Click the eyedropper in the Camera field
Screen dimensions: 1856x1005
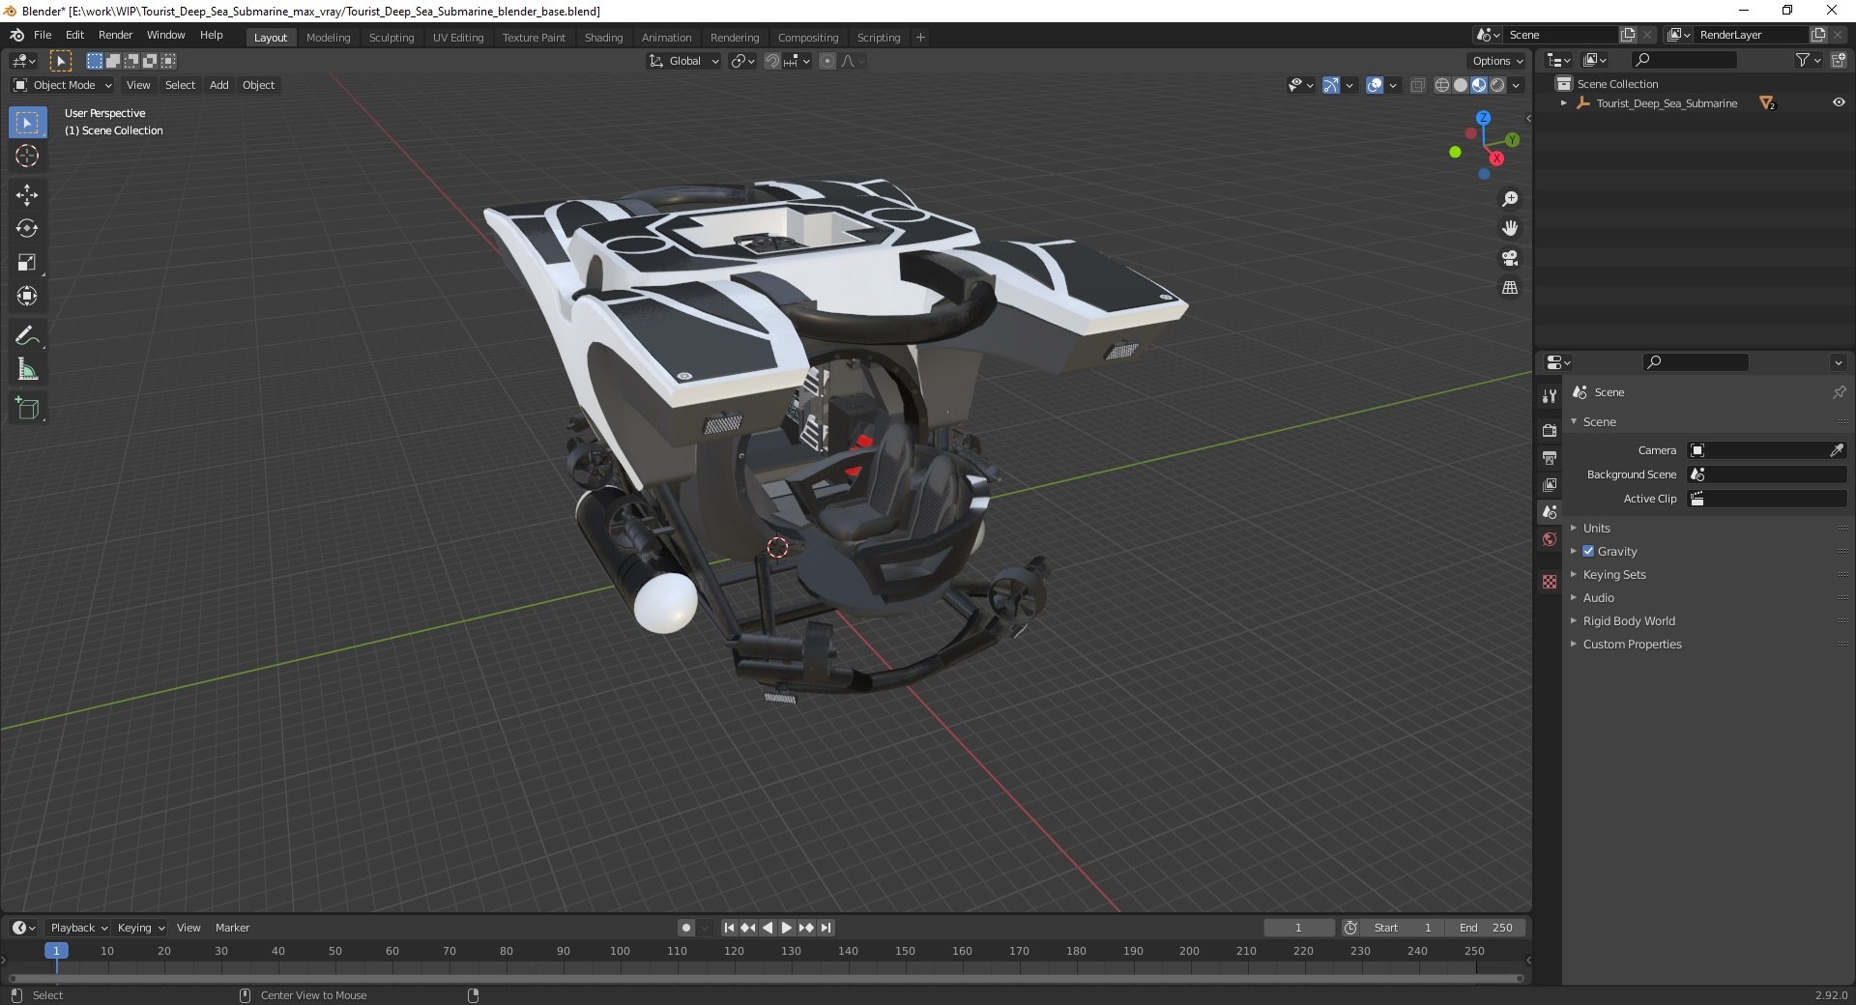point(1837,450)
